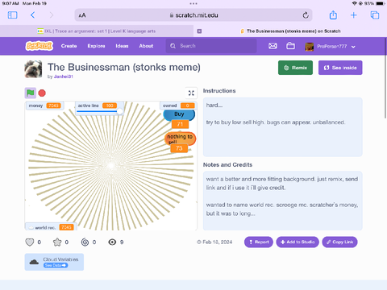This screenshot has width=387, height=290.
Task: Go back with the browser back arrow
Action: (33, 15)
